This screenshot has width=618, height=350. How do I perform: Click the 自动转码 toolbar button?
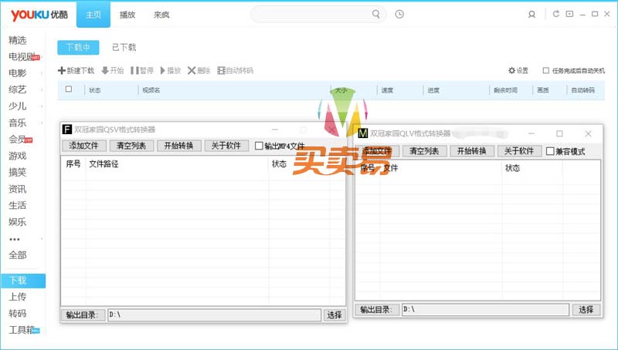click(x=236, y=70)
